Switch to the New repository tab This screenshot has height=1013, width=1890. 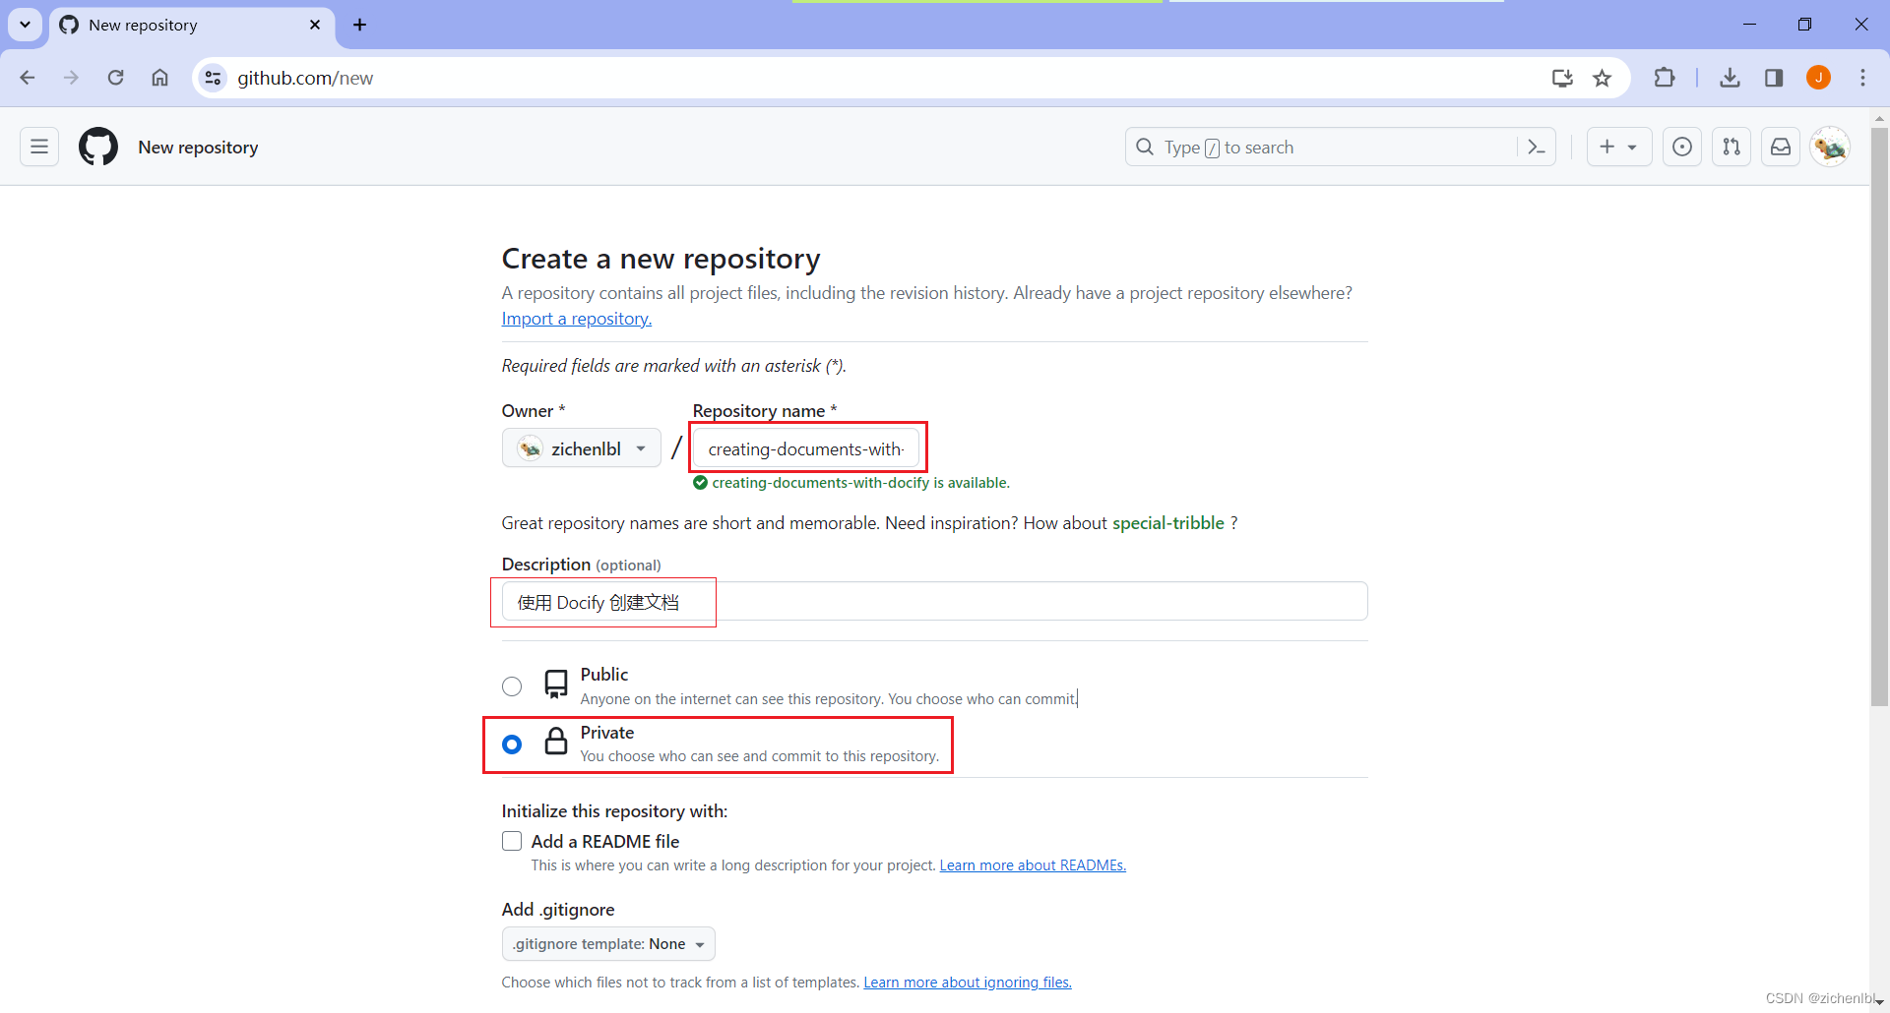(x=192, y=25)
